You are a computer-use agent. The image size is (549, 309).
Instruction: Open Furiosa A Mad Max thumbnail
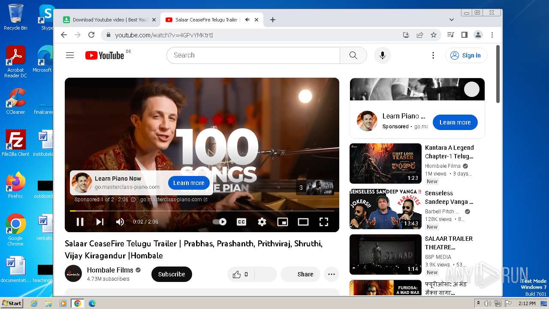tap(386, 288)
